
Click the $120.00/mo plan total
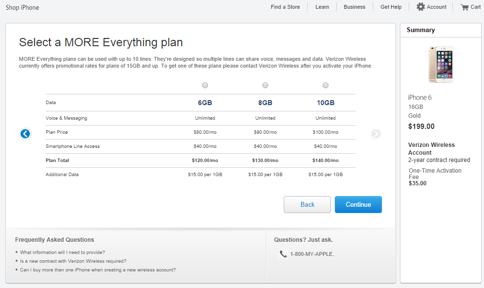(x=205, y=161)
